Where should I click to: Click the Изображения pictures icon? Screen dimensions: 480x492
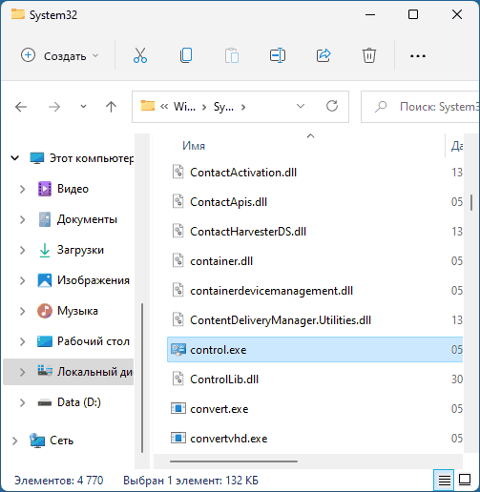tap(45, 280)
